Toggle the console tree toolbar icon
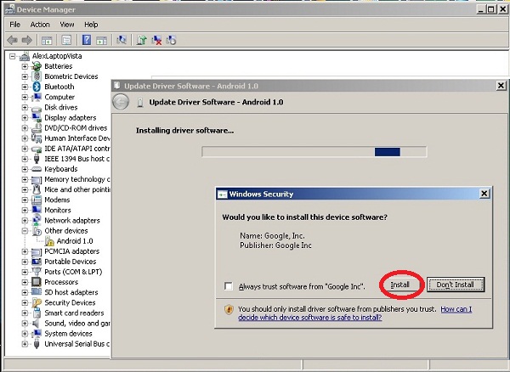This screenshot has width=510, height=372. (x=47, y=40)
